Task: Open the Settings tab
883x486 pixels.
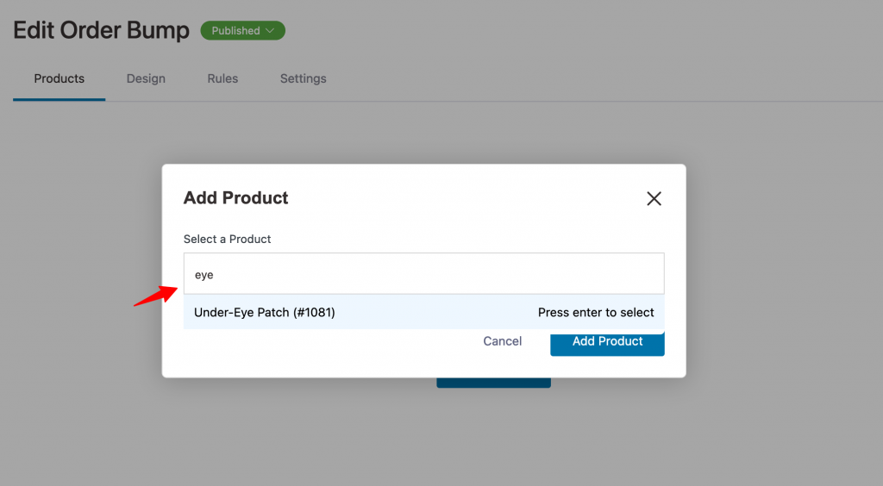Action: coord(303,78)
